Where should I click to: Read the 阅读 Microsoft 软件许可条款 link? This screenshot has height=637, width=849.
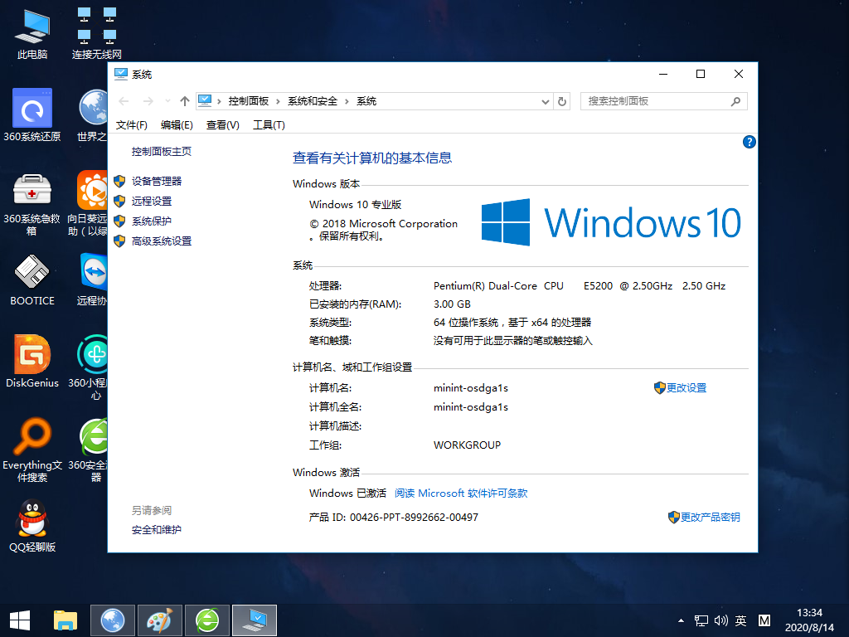click(x=461, y=494)
